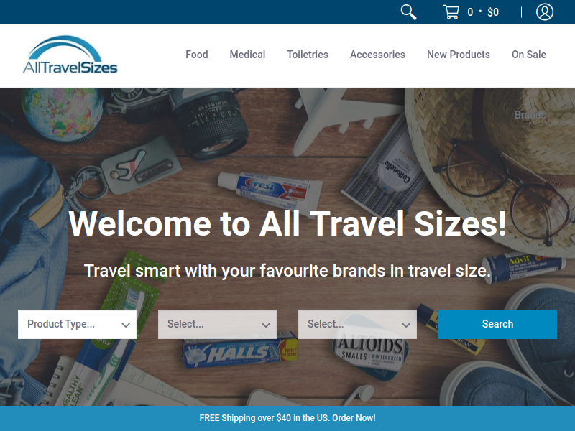
Task: Open the shopping cart icon
Action: pos(451,12)
